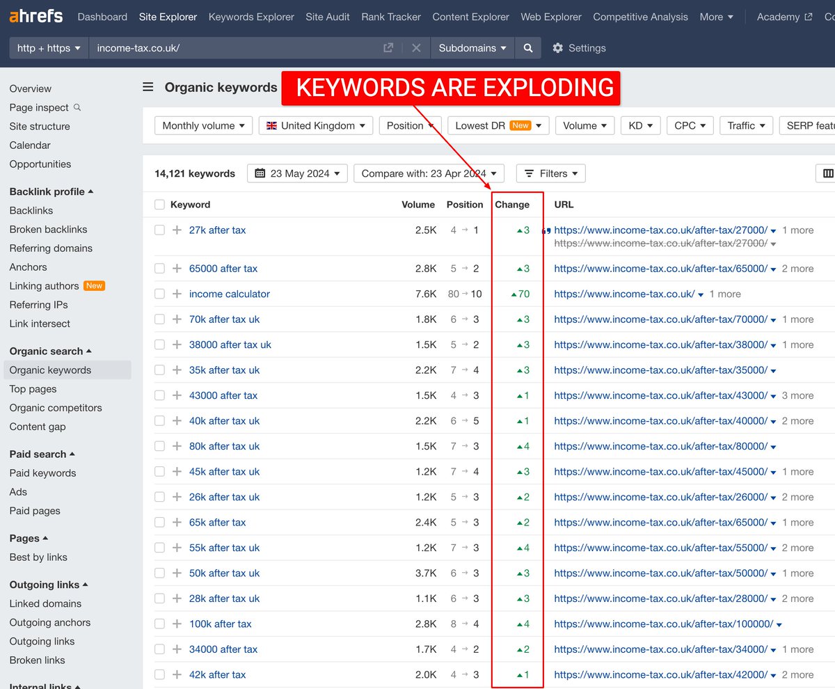Click plus icon beside 55k after tax uk
This screenshot has height=689, width=835.
(x=177, y=548)
